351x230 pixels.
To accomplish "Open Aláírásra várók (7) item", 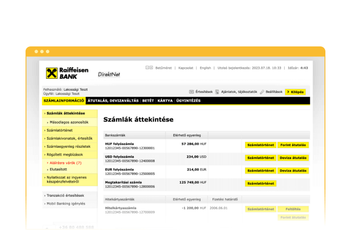I will tap(65, 163).
